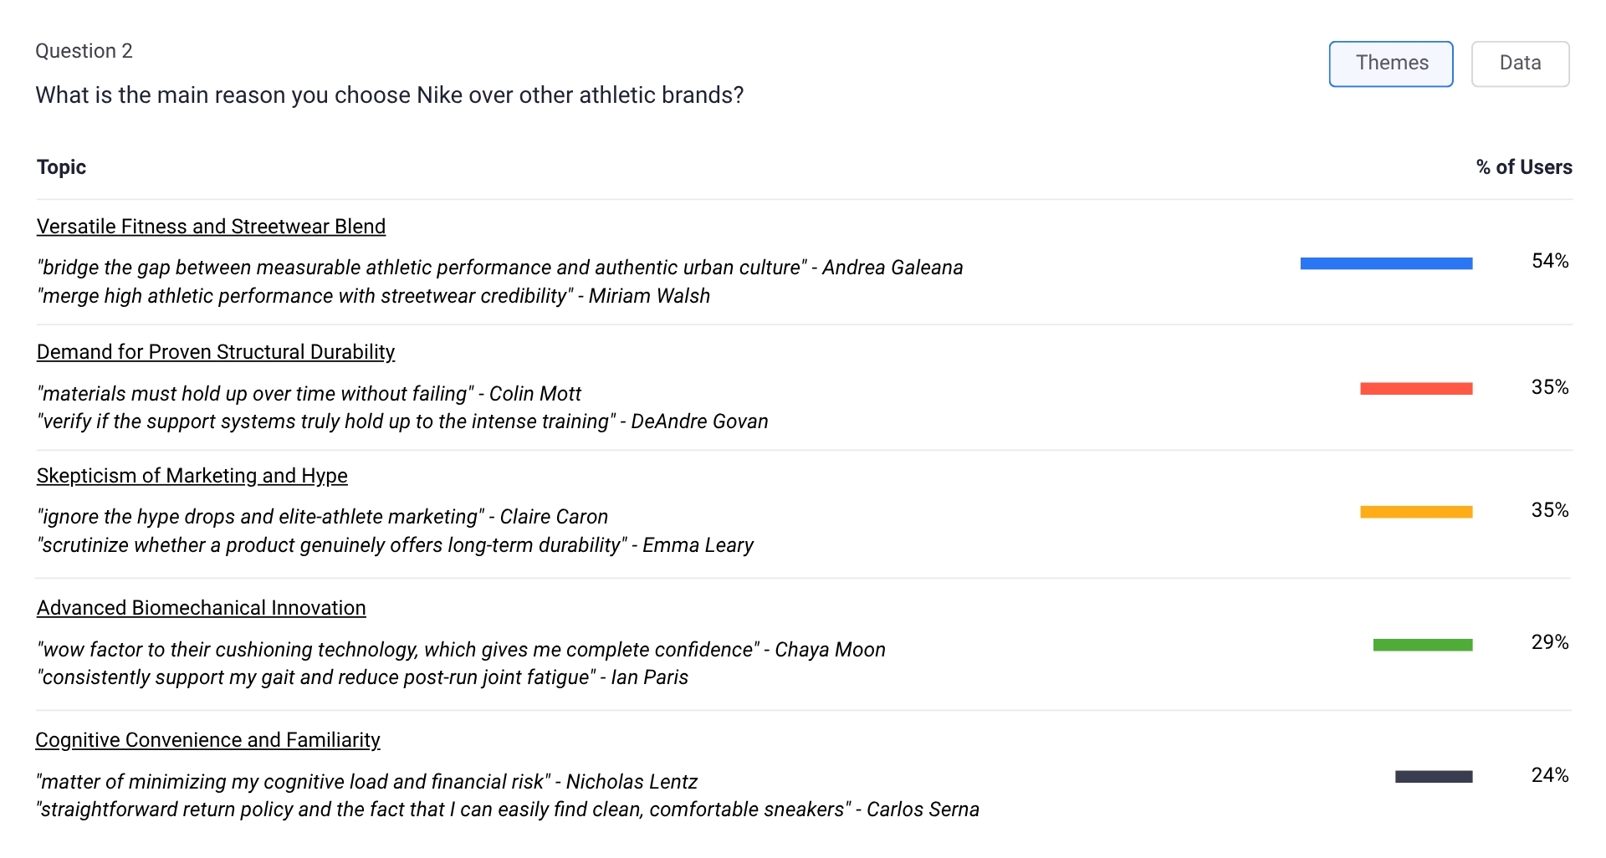1606x858 pixels.
Task: Click the orange 35% usage bar
Action: point(1415,512)
